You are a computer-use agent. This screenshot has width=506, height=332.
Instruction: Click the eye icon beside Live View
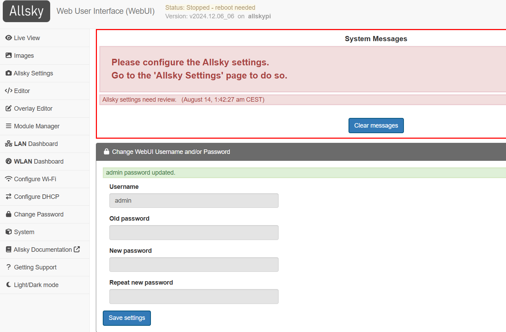(9, 38)
